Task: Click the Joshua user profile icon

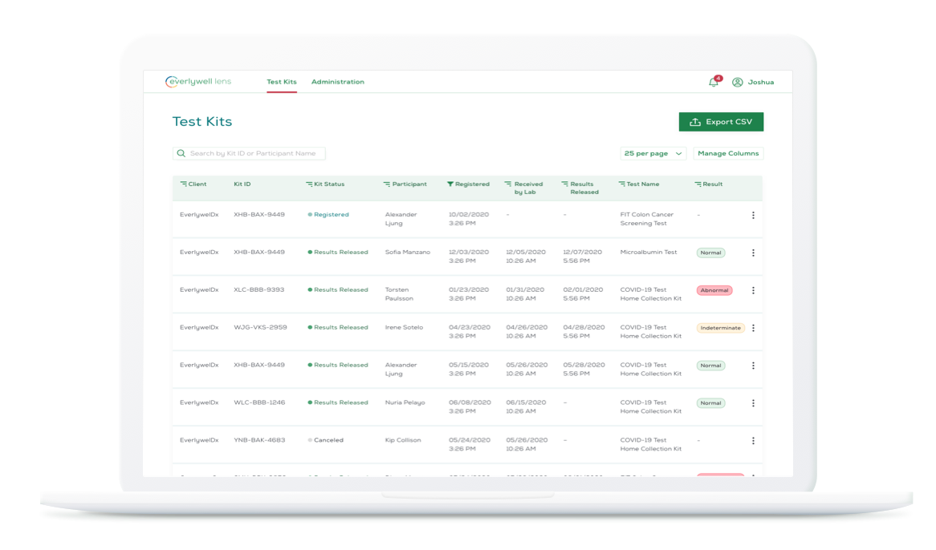Action: tap(738, 83)
